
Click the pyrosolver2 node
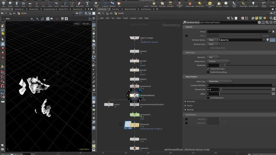point(135,115)
